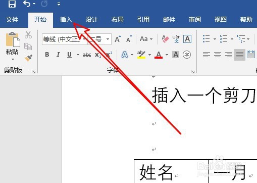257x183 pixels.
Task: Click the heading text 插入一个剪刀
Action: [x=204, y=96]
